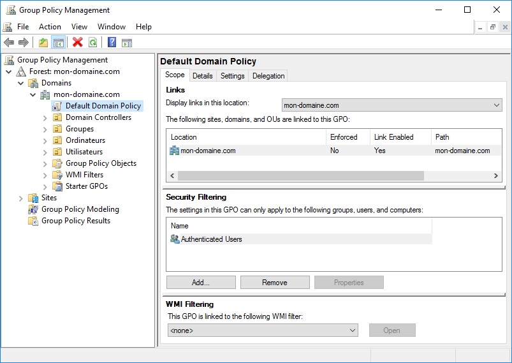512x363 pixels.
Task: Click the Utilisateurs OU folder icon
Action: pyautogui.click(x=57, y=152)
